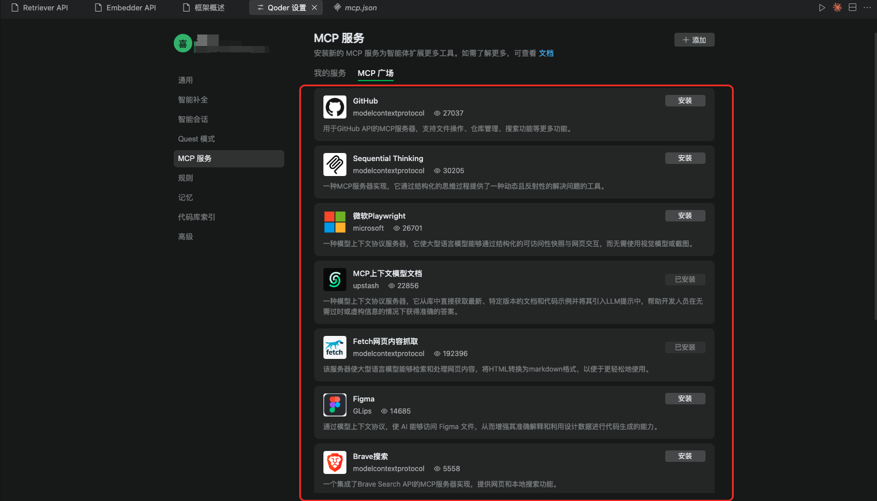
Task: Open 智能补全 settings section
Action: (229, 100)
